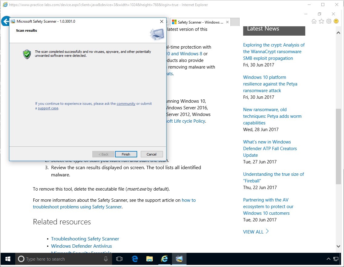Go back with the browser back arrow
344x267 pixels.
click(5, 21)
